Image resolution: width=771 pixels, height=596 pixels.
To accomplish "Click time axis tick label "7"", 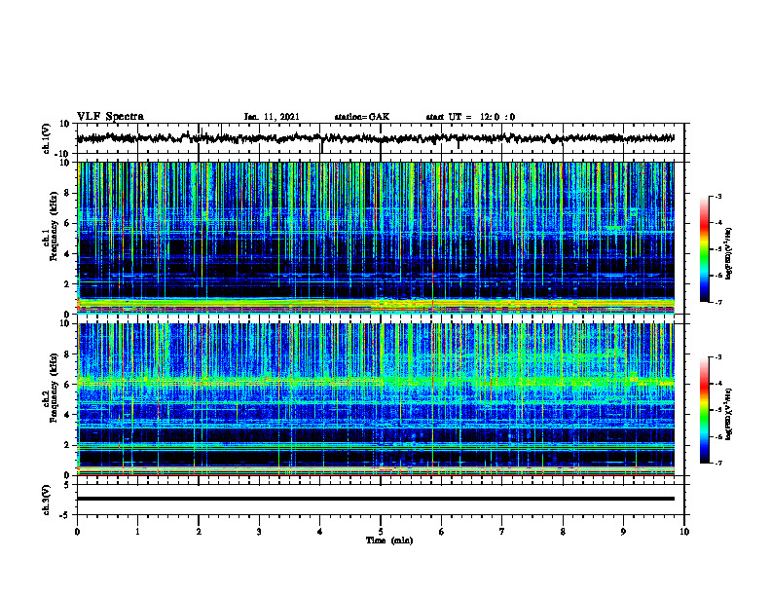I will (502, 532).
